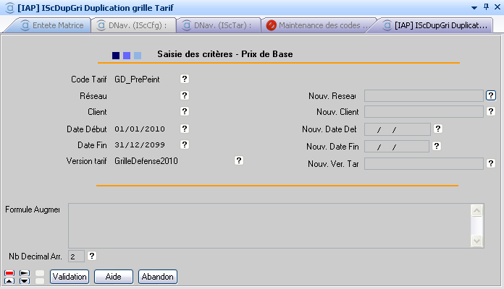
Task: Click the help icon next to Code Tarif
Action: pyautogui.click(x=185, y=79)
